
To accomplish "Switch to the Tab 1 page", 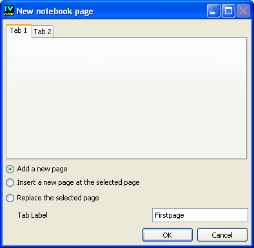I will [19, 31].
